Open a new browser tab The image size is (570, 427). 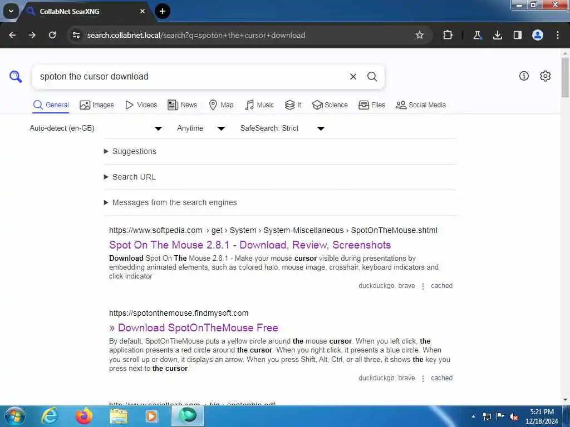point(163,11)
